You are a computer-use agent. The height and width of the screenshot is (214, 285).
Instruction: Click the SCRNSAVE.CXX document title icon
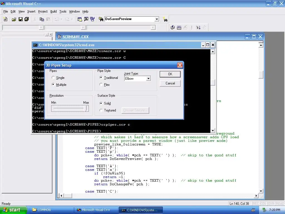[59, 37]
